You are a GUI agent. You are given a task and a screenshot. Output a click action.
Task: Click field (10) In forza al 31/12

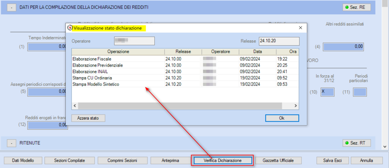(327, 92)
